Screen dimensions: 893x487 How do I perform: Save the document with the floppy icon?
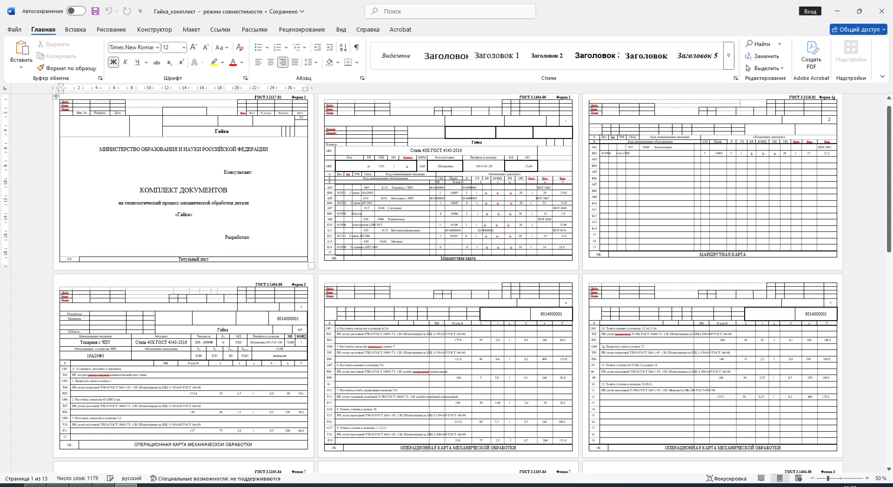(x=95, y=11)
